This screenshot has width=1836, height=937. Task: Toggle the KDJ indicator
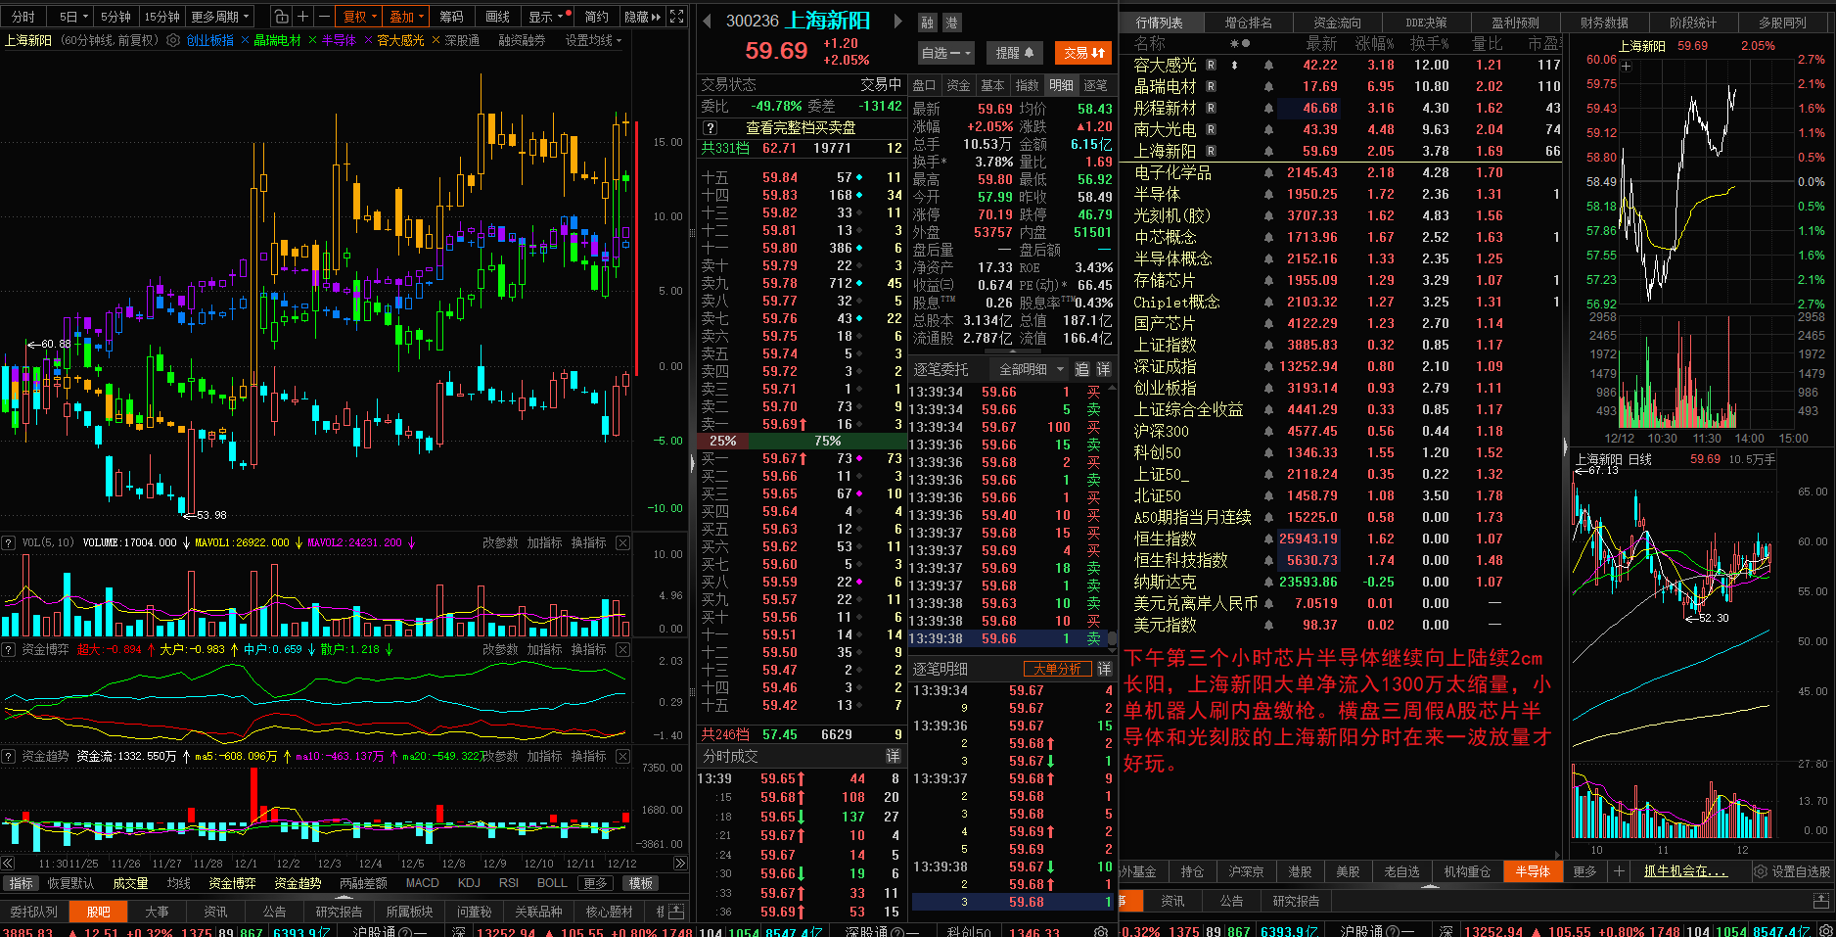coord(469,883)
